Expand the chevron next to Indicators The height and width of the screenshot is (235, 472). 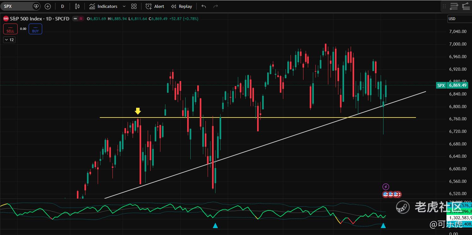pos(124,6)
